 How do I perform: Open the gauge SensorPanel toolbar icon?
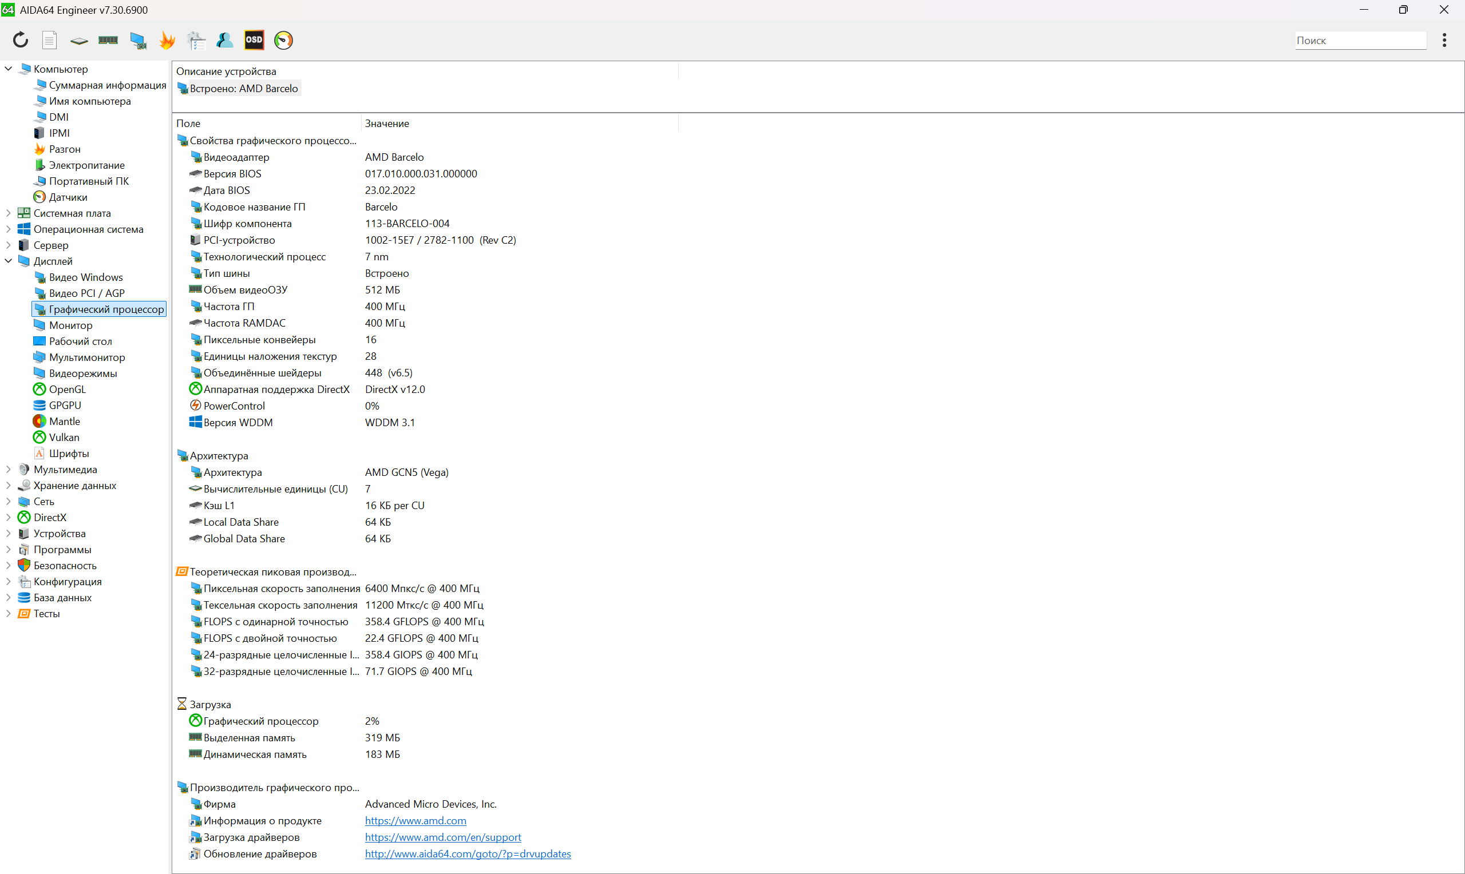click(283, 40)
